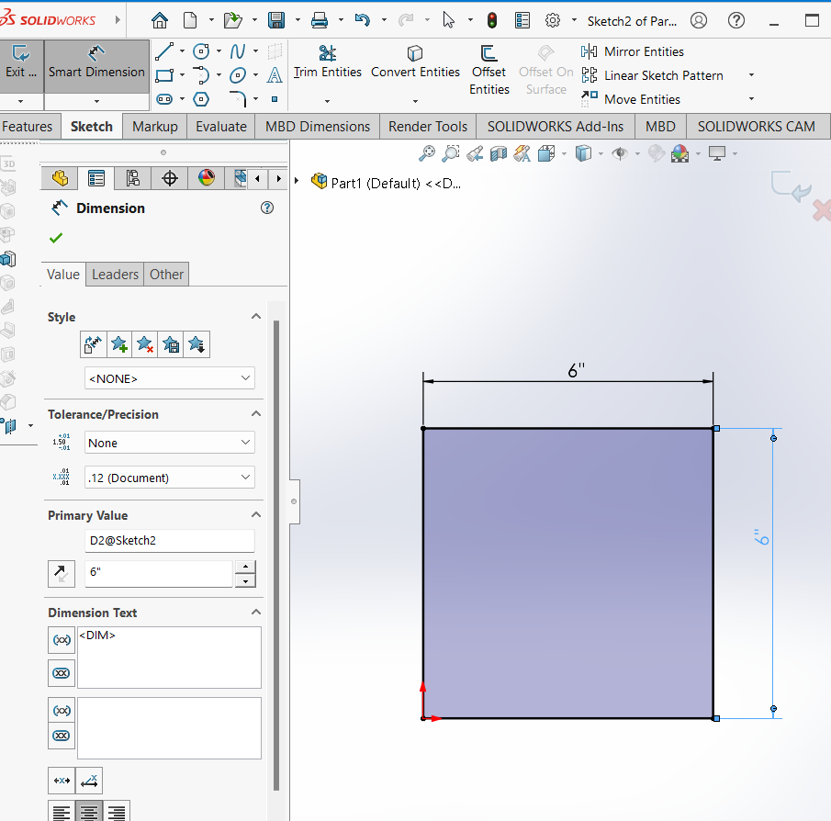Click Mirror Entities
The image size is (831, 821).
tap(633, 51)
